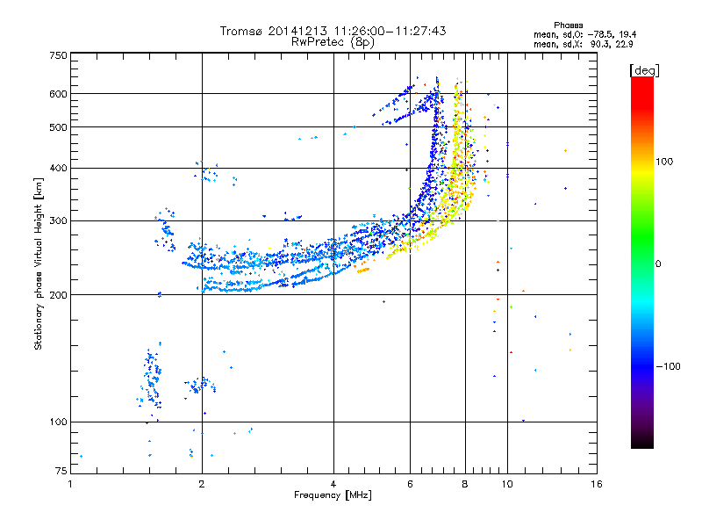Select the color bar label '0'
This screenshot has height=527, width=702.
(x=658, y=263)
